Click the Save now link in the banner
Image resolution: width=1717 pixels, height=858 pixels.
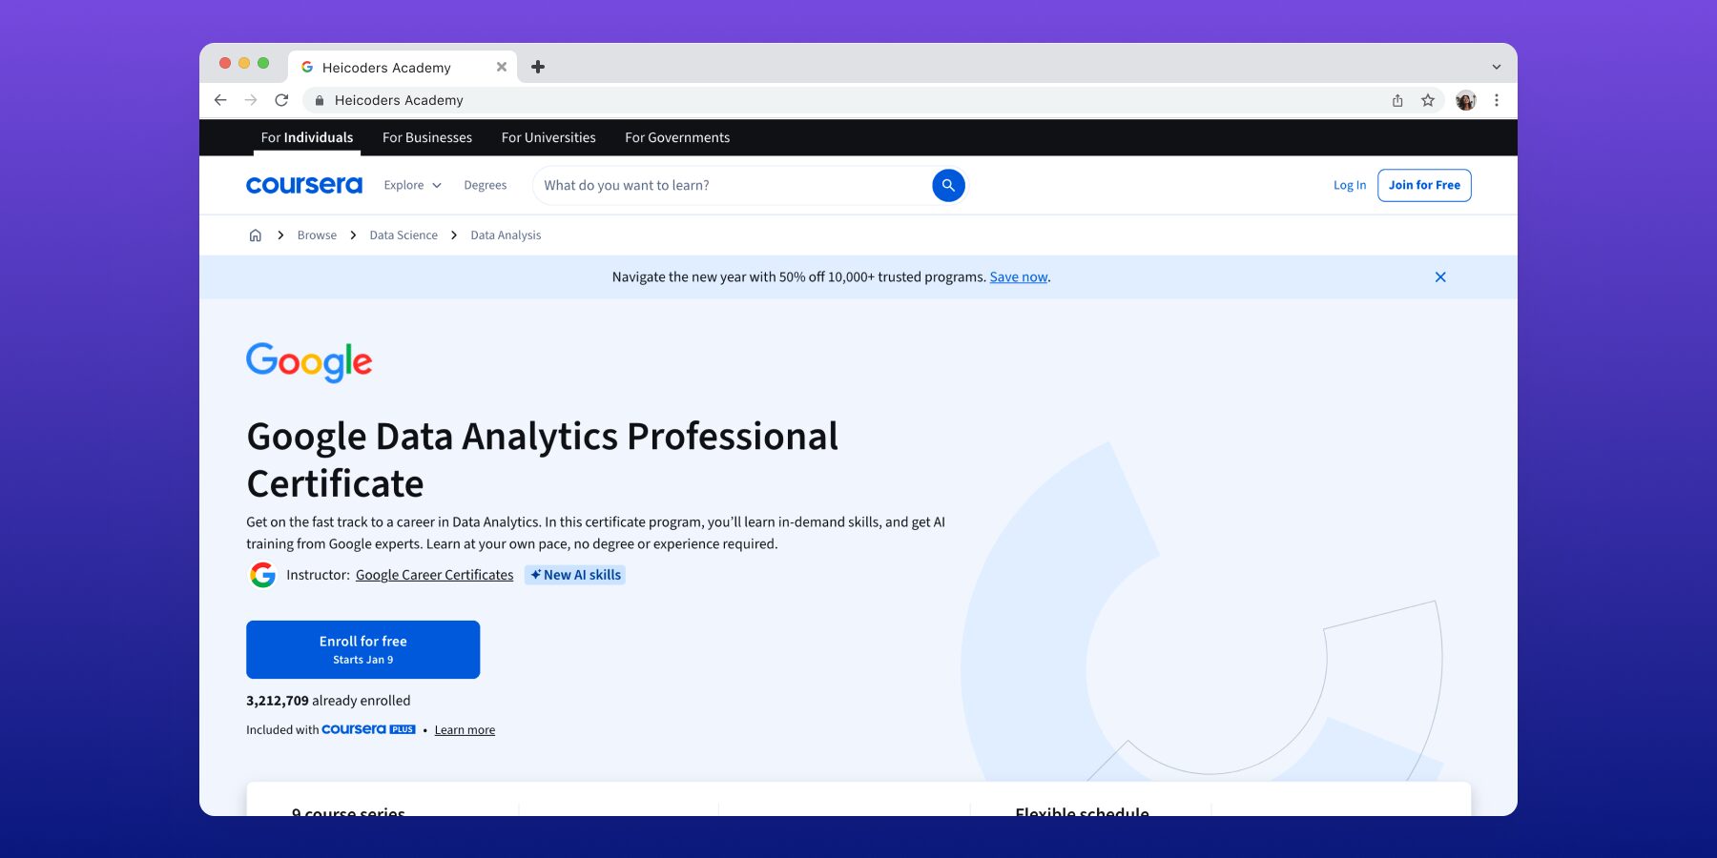(1018, 276)
